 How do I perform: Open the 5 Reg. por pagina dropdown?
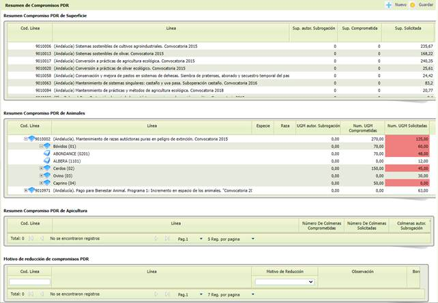pos(231,239)
